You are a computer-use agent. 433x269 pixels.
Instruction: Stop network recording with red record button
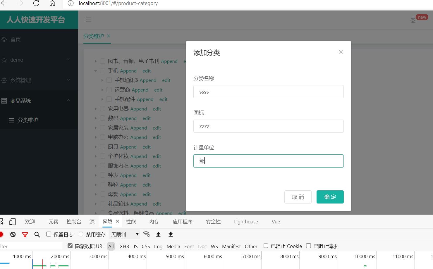pos(1,234)
